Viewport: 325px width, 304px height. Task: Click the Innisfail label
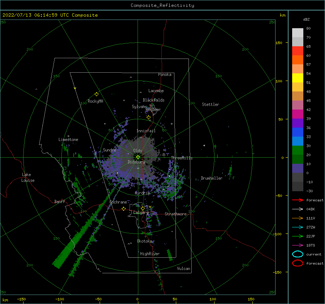tap(146, 131)
